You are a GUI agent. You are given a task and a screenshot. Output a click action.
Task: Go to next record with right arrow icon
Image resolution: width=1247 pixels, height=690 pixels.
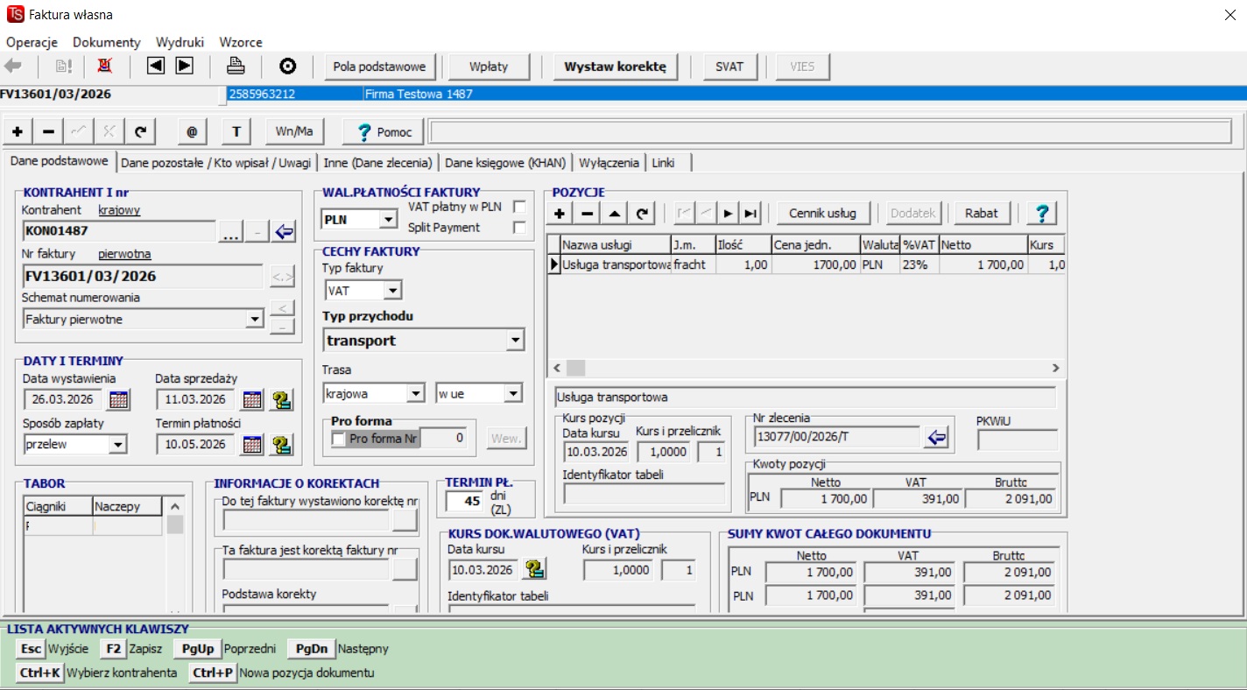(184, 66)
